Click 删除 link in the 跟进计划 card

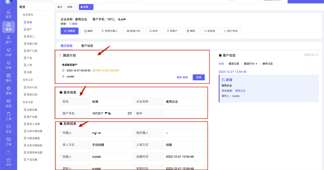[179, 77]
